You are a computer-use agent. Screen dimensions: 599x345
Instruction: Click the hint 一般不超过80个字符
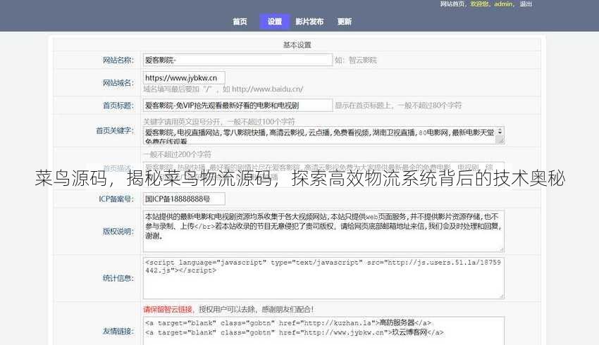(398, 106)
